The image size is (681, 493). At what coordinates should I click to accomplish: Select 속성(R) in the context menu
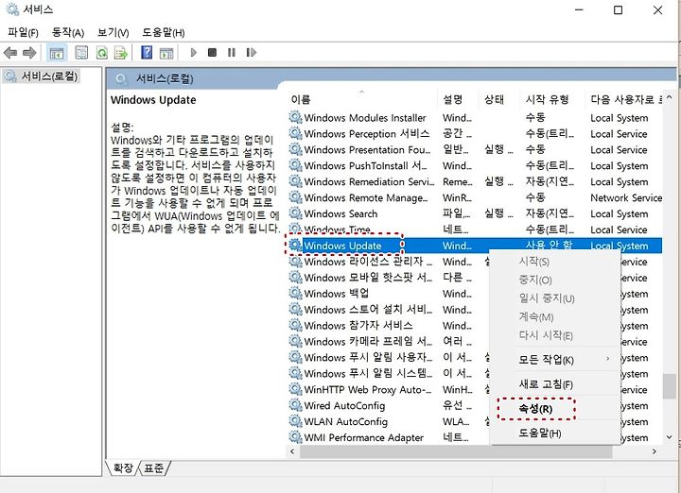click(535, 408)
